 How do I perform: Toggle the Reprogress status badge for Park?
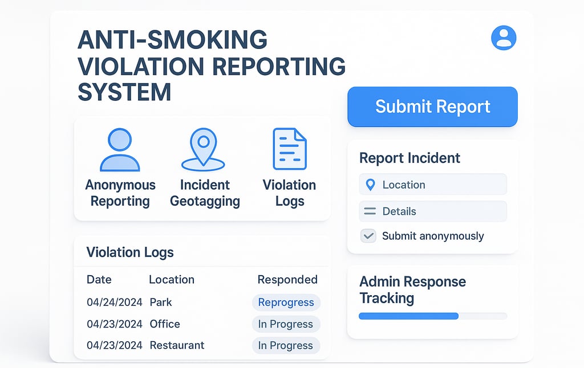tap(286, 302)
